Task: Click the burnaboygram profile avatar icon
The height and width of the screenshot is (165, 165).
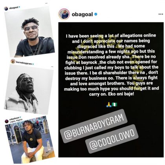Action: (13, 61)
